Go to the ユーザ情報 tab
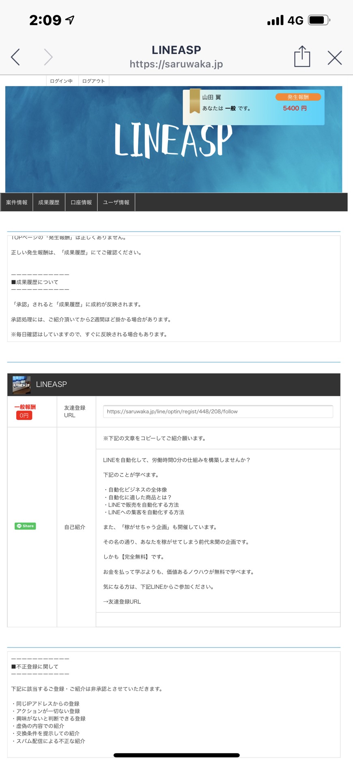This screenshot has height=764, width=353. coord(116,202)
